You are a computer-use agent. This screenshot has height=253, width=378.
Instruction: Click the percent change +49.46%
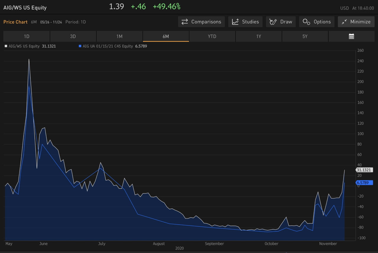click(x=167, y=6)
